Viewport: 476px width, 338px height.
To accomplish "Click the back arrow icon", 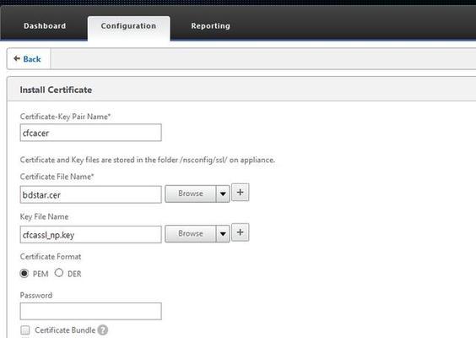I will click(17, 58).
